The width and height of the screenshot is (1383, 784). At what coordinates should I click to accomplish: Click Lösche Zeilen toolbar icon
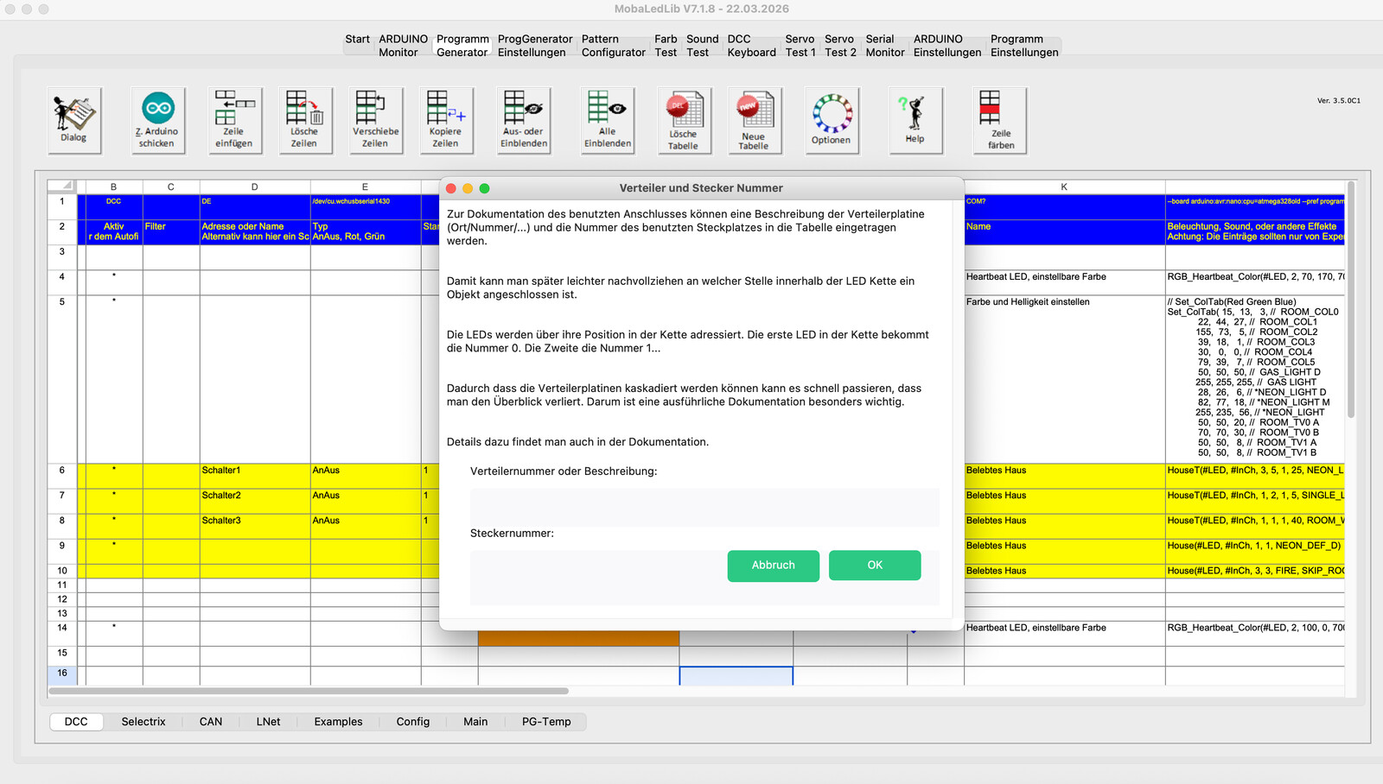click(304, 120)
